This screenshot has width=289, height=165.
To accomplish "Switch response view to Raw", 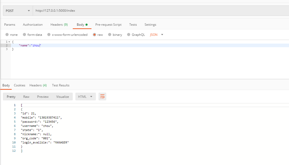I will (26, 97).
